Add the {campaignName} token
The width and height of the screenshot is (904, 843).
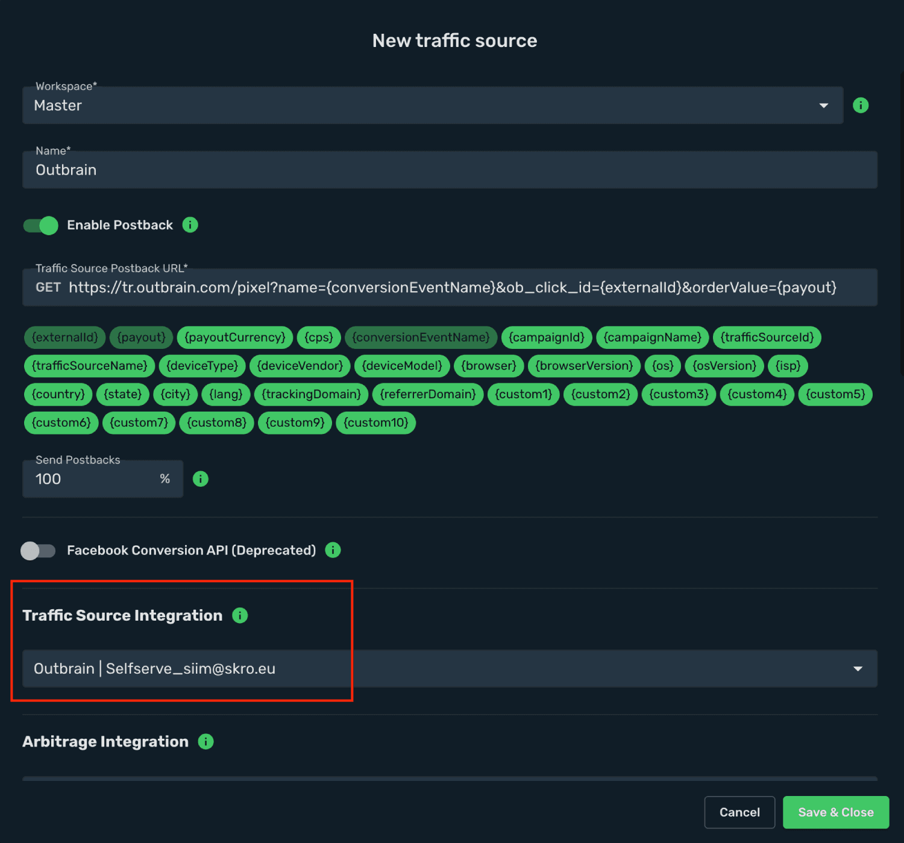(653, 337)
